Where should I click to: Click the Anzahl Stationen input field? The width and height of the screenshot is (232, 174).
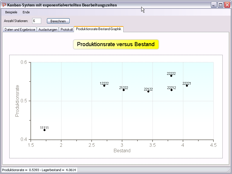click(37, 21)
